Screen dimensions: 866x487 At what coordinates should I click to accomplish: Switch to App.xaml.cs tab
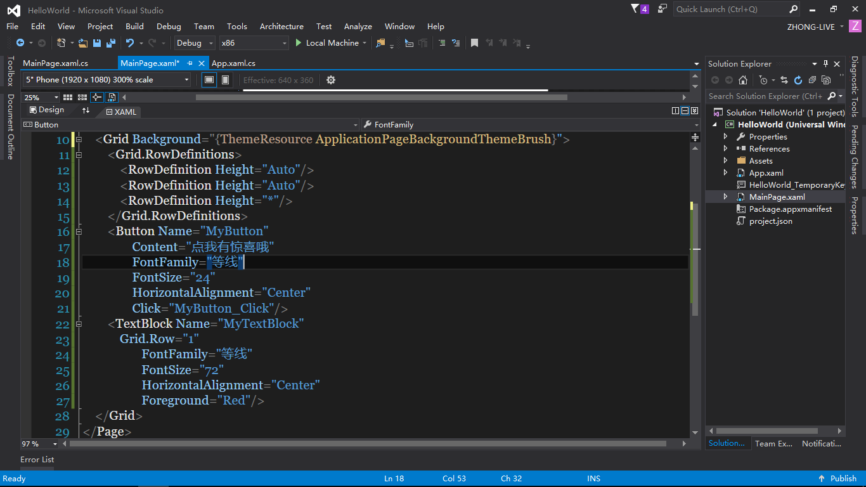click(x=233, y=63)
